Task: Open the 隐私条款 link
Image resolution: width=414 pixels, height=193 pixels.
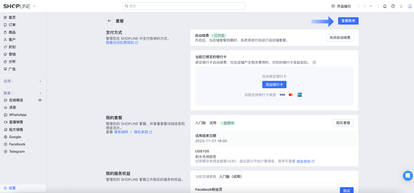Action: click(x=143, y=132)
